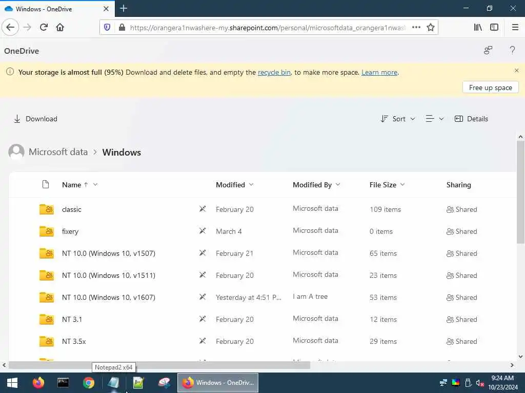Dismiss the storage almost full banner

pos(517,71)
